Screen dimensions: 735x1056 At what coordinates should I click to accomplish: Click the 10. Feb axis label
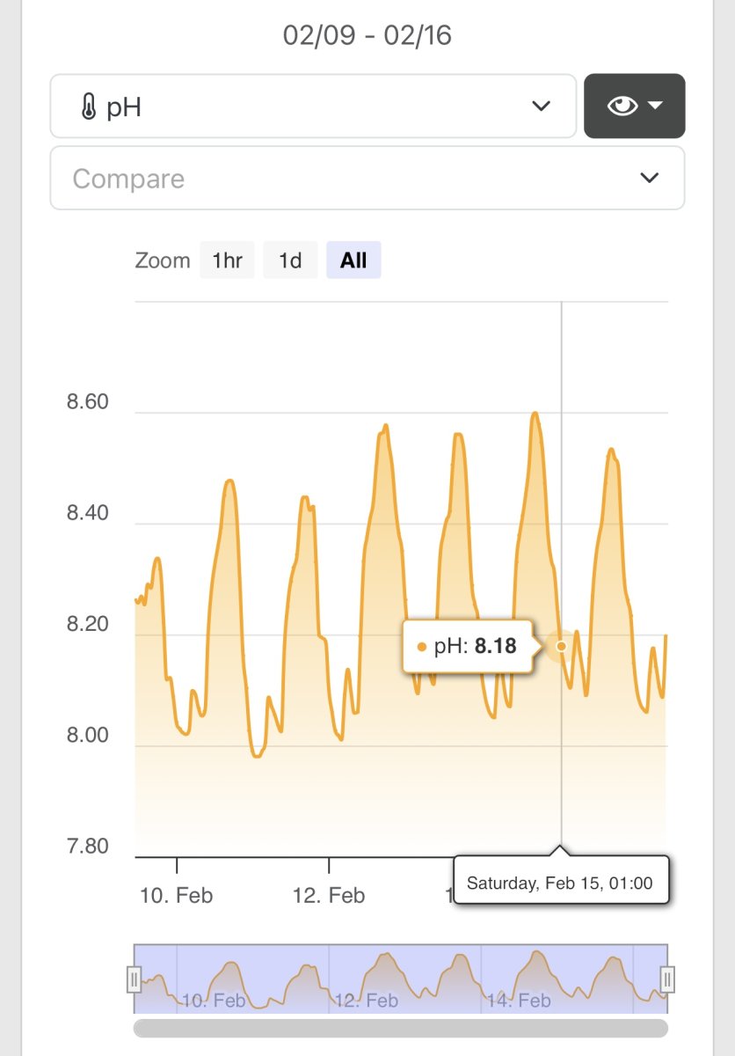(x=176, y=896)
